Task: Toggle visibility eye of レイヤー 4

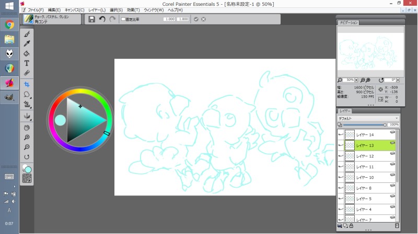Action: click(x=341, y=210)
